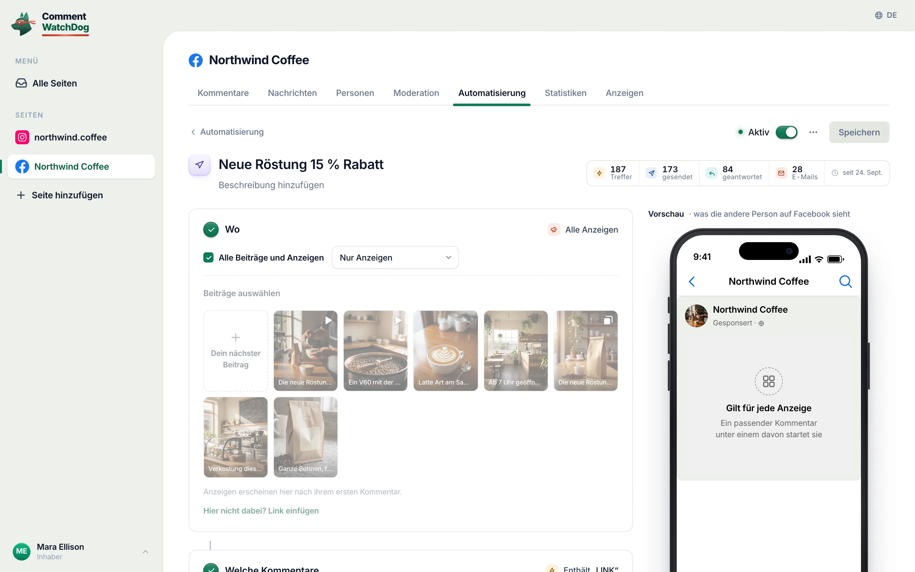
Task: Open the Anzeigen tab
Action: coord(624,93)
